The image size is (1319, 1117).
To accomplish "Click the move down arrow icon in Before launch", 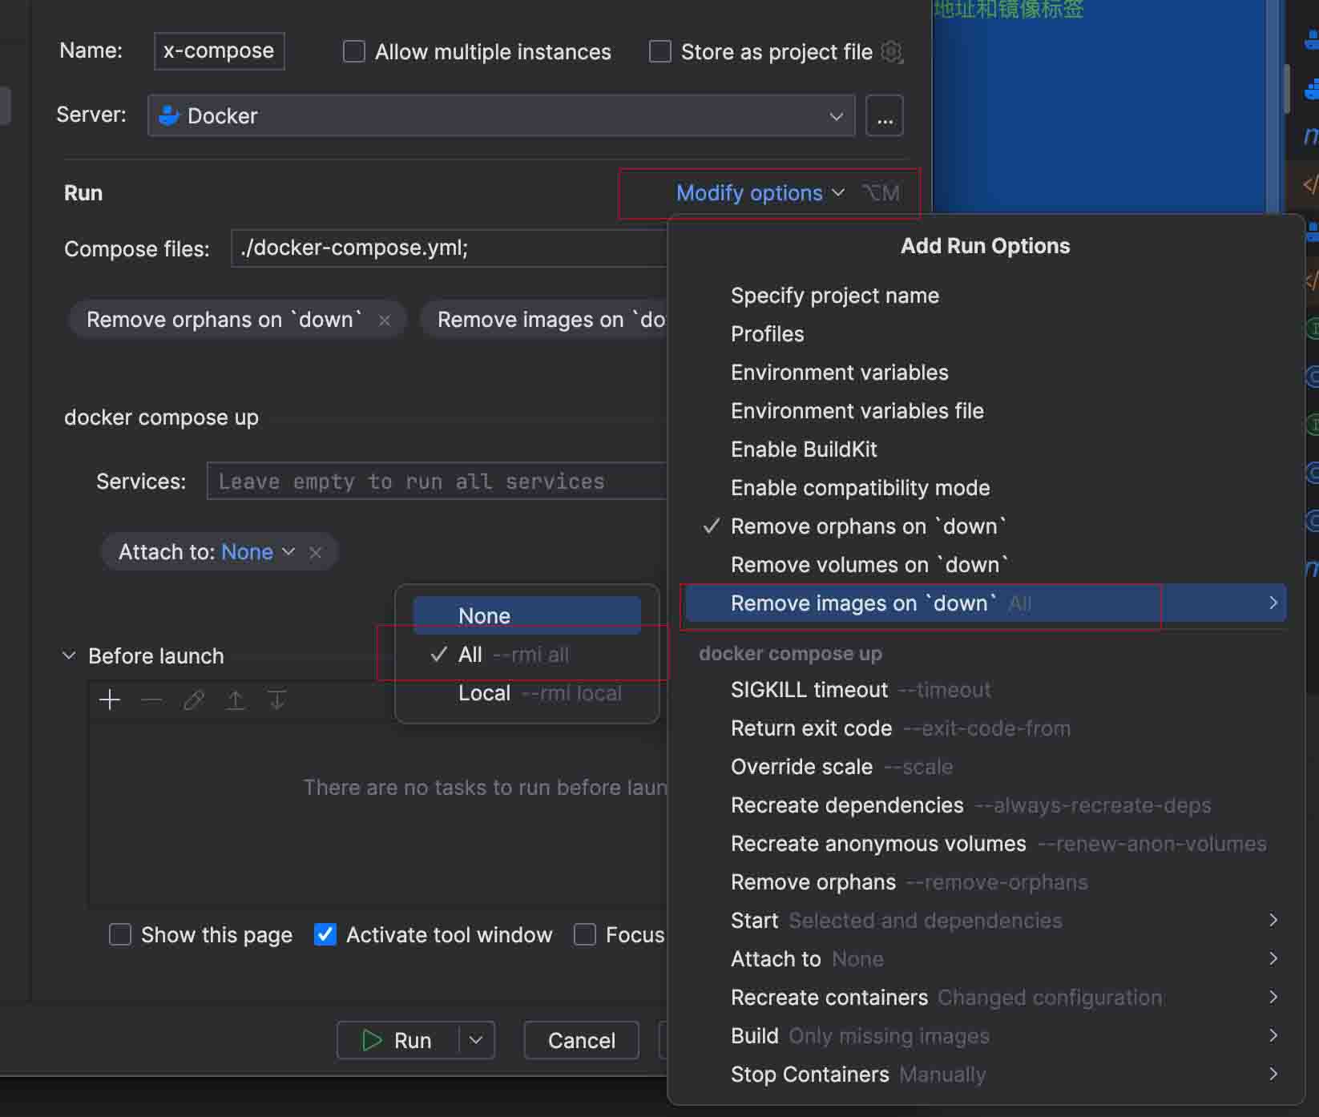I will (x=277, y=700).
